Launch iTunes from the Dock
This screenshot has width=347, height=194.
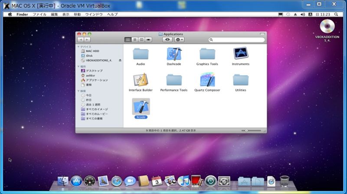[183, 181]
